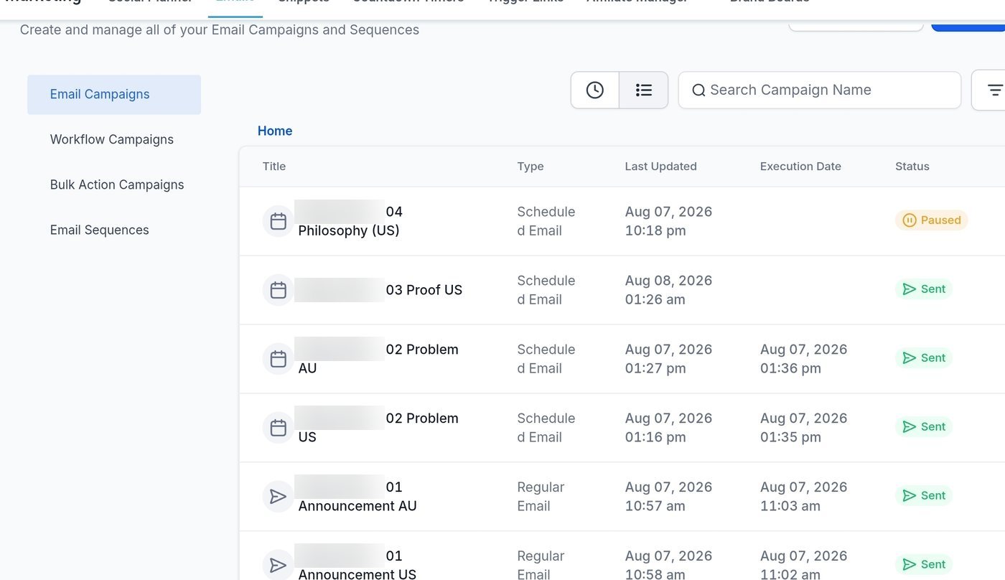This screenshot has width=1005, height=580.
Task: Focus the Search Campaign Name field
Action: 819,90
